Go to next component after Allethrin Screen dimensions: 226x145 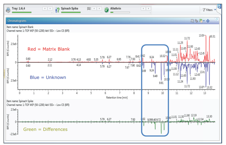coord(148,9)
